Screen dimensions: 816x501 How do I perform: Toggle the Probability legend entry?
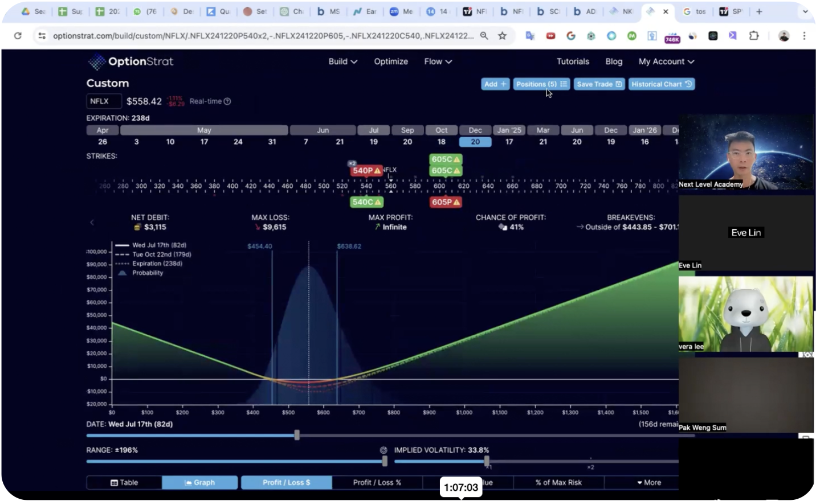pos(139,273)
